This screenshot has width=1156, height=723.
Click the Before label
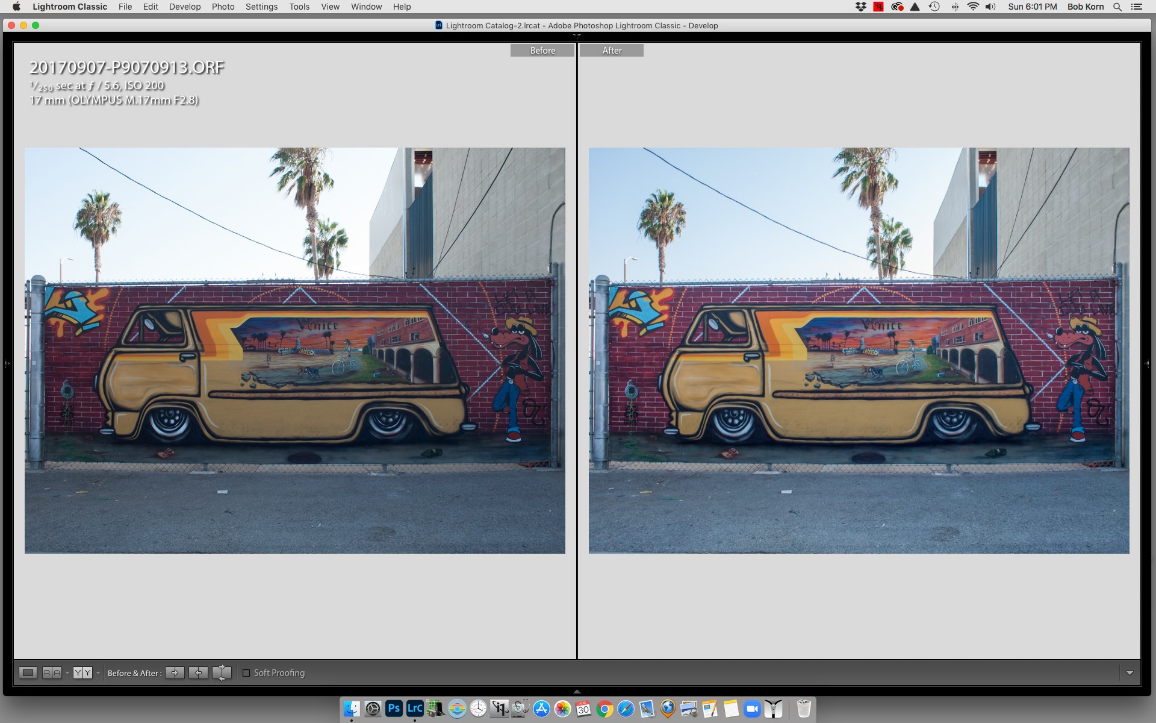(542, 51)
